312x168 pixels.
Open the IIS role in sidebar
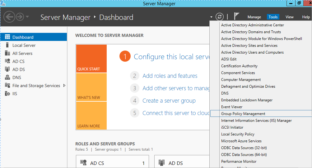[14, 94]
